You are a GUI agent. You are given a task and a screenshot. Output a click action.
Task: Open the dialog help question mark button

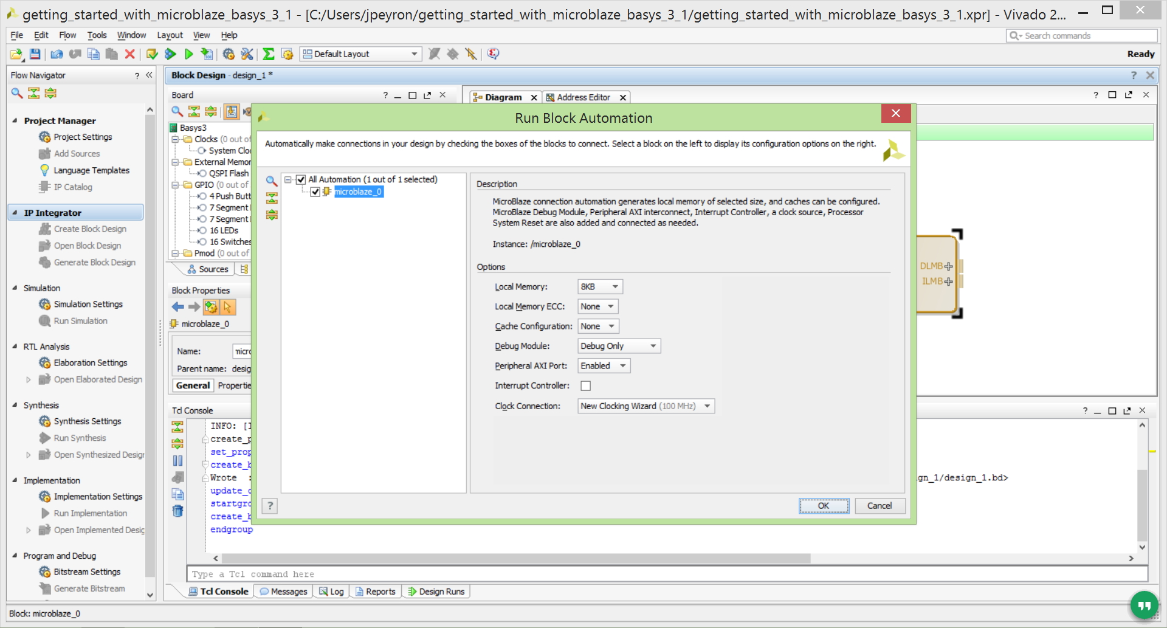click(x=270, y=506)
